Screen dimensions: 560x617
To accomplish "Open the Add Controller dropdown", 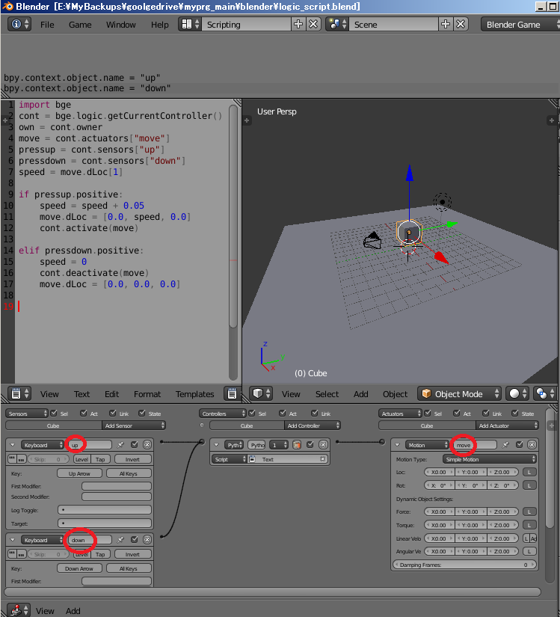I will [313, 426].
